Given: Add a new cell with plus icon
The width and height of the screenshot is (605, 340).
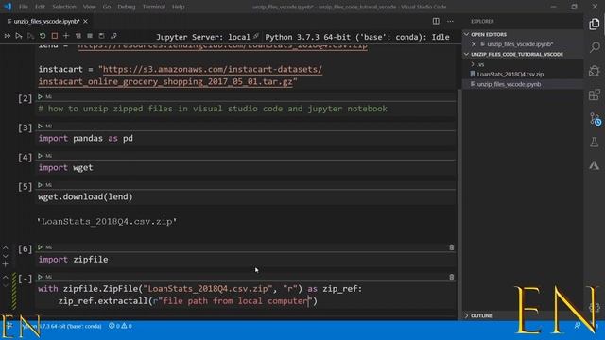Looking at the screenshot, I should tap(66, 36).
